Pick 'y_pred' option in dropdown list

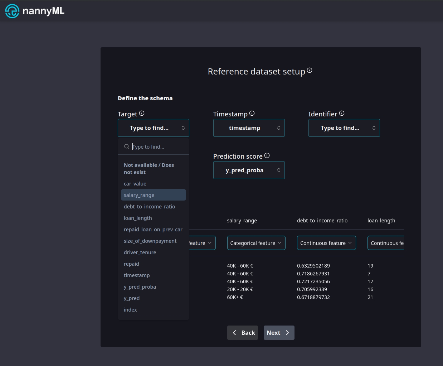[132, 298]
